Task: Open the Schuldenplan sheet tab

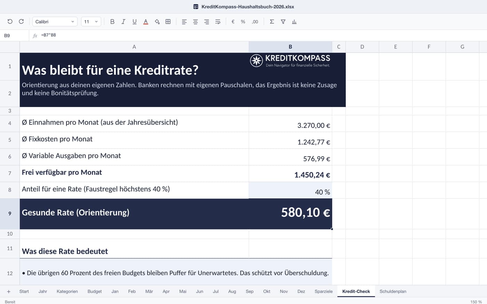Action: tap(393, 291)
